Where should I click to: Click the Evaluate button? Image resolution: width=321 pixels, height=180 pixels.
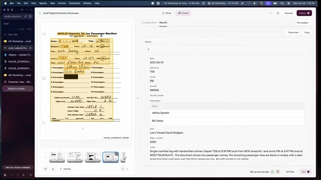(x=289, y=13)
